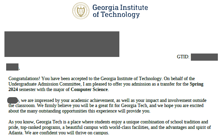223x135 pixels.
Task: Click the bold 'Computer Science' major
Action: pyautogui.click(x=89, y=89)
